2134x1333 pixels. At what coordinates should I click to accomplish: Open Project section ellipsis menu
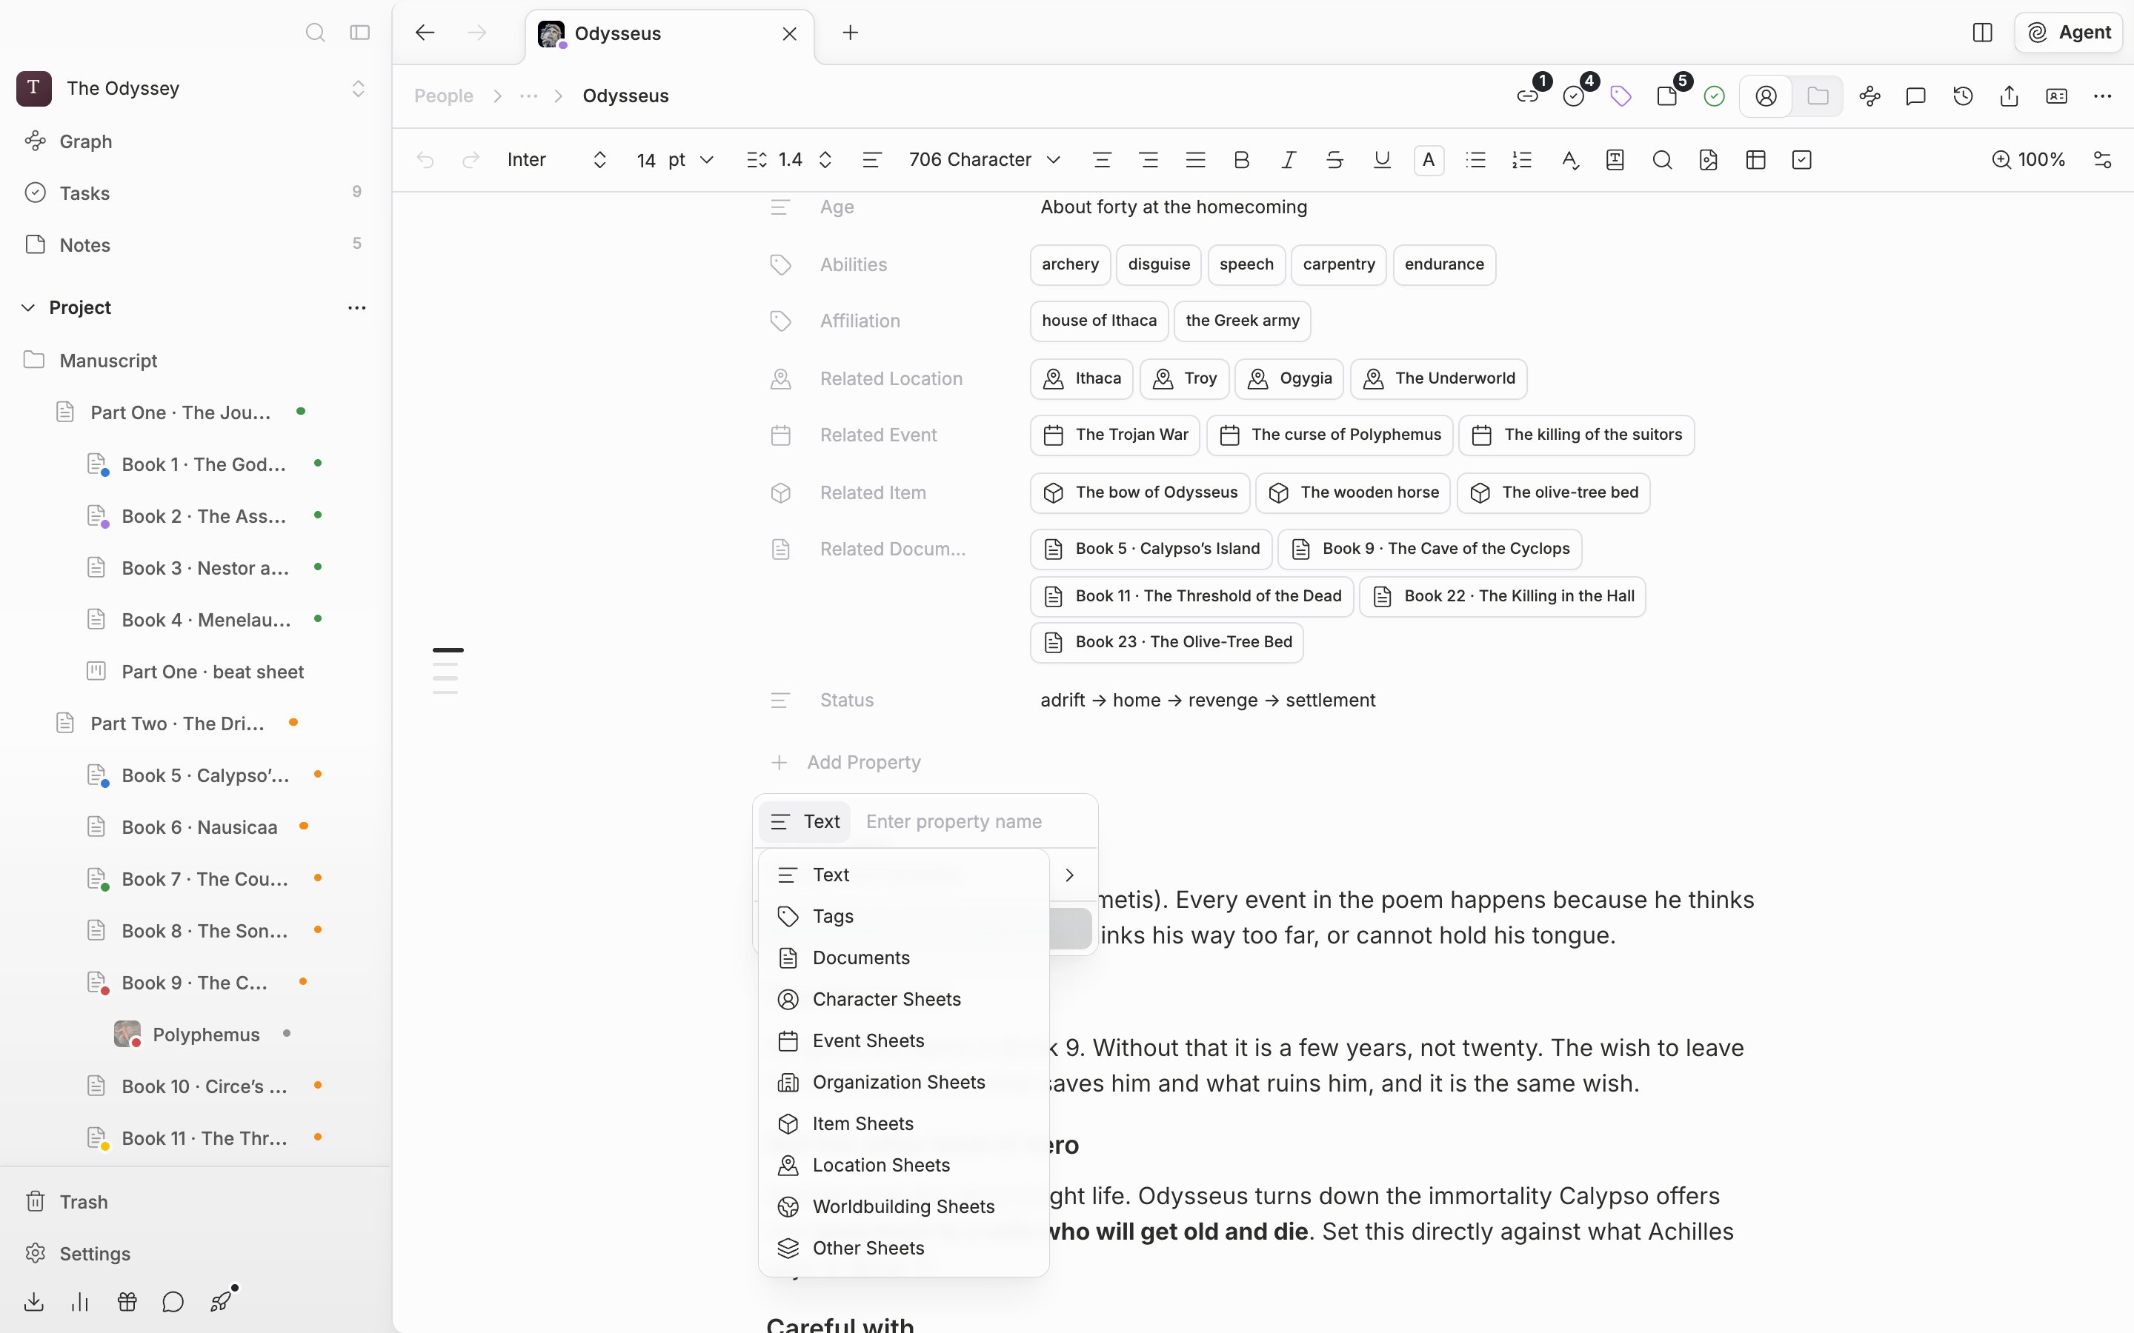pos(357,307)
